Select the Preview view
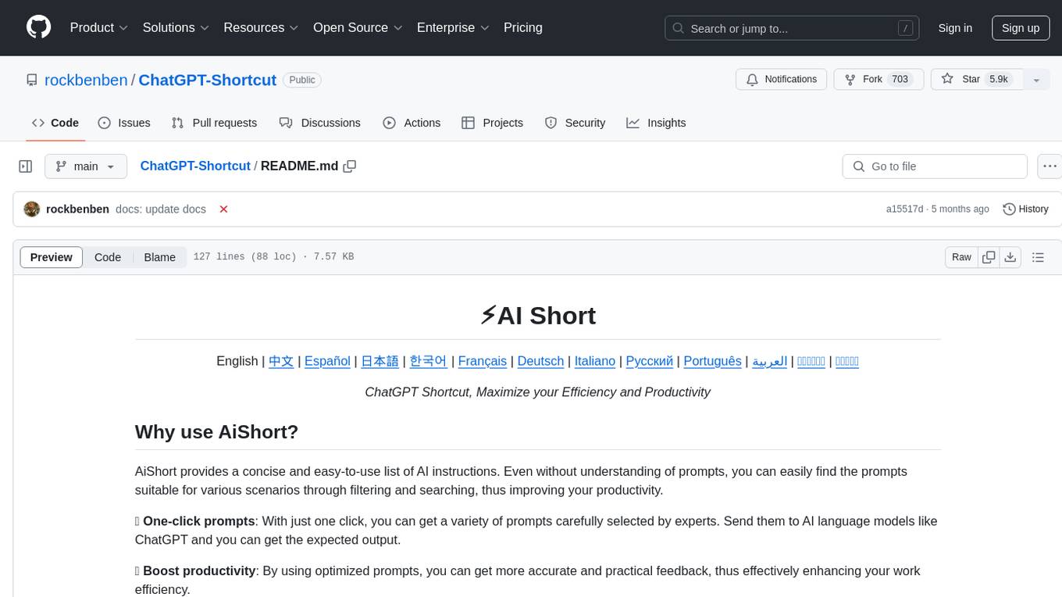The width and height of the screenshot is (1062, 597). point(52,257)
